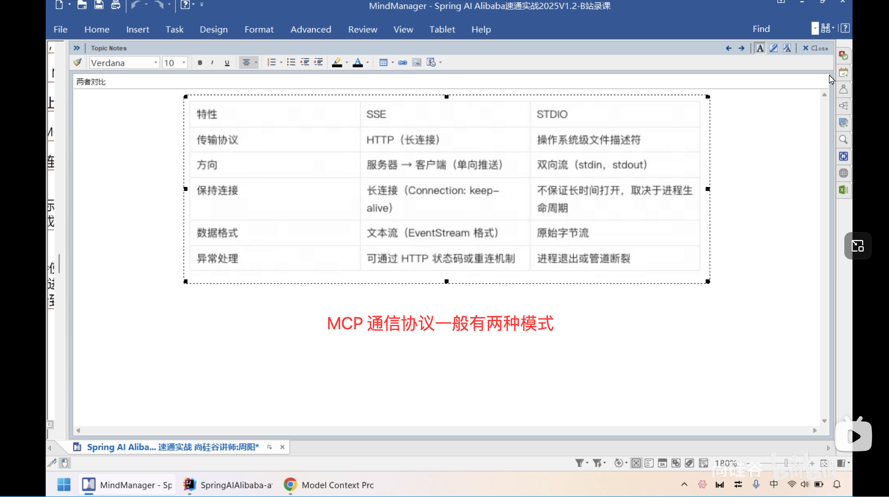Insert a hyperlink in notes
The width and height of the screenshot is (889, 497).
(x=403, y=63)
